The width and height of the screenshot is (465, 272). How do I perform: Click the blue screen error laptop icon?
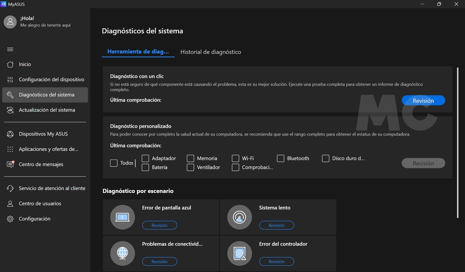pos(122,217)
